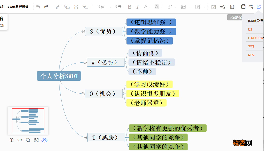Screen dimensions: 264x151
Task: Insert a sibling topic via toolbar icon
Action: (76, 7)
